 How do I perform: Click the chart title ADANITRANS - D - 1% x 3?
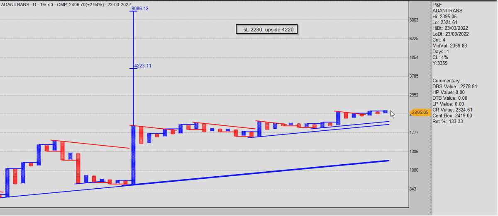click(x=26, y=5)
